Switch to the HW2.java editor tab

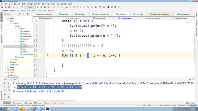point(64,14)
